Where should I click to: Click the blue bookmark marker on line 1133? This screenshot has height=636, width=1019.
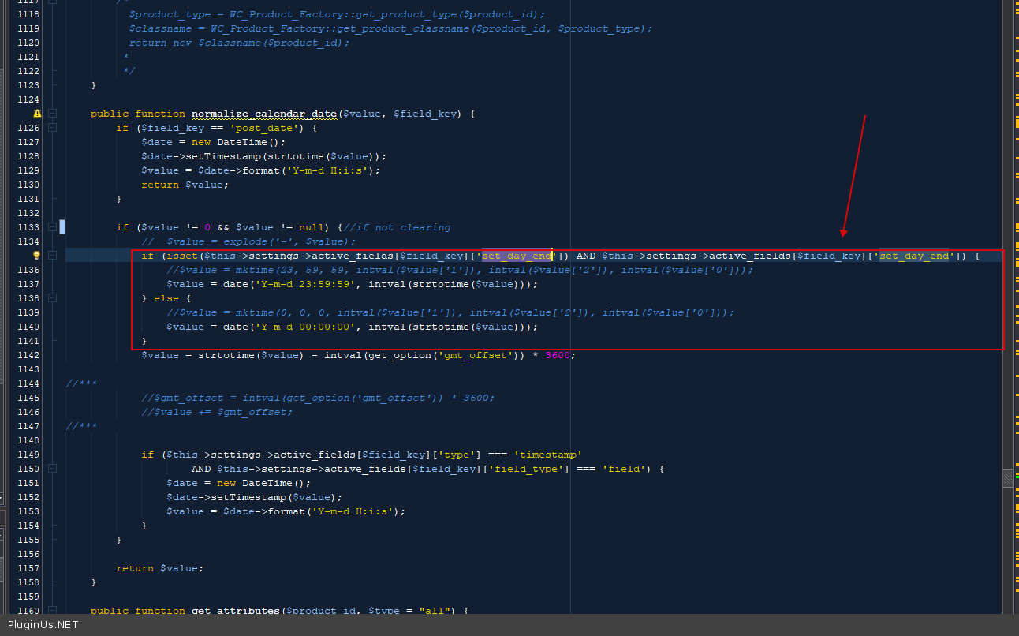coord(62,227)
